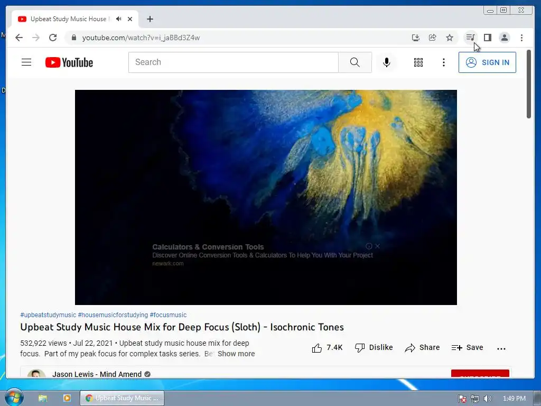Open Windows Explorer from the taskbar

43,398
